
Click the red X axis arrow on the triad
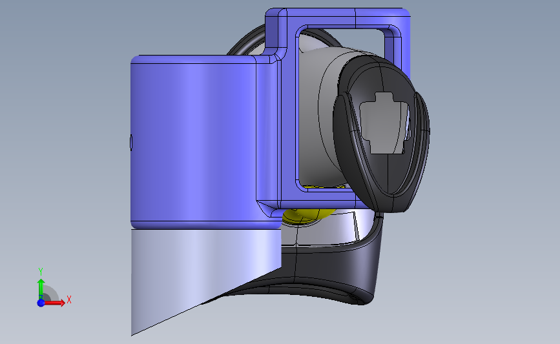pyautogui.click(x=54, y=303)
